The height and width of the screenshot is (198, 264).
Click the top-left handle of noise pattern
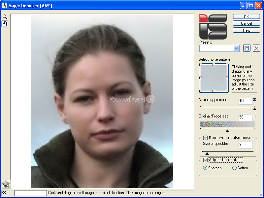(200, 65)
